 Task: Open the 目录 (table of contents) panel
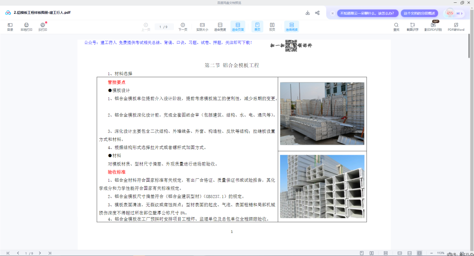point(10,26)
